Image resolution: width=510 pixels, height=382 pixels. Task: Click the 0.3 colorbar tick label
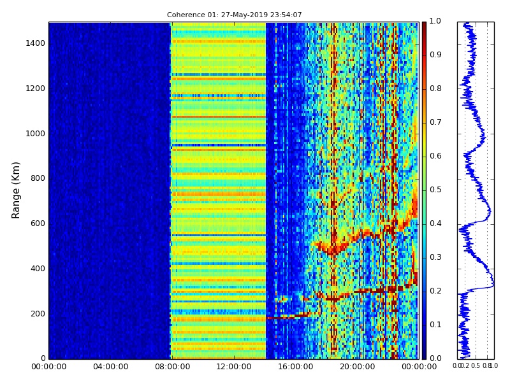[x=435, y=257]
